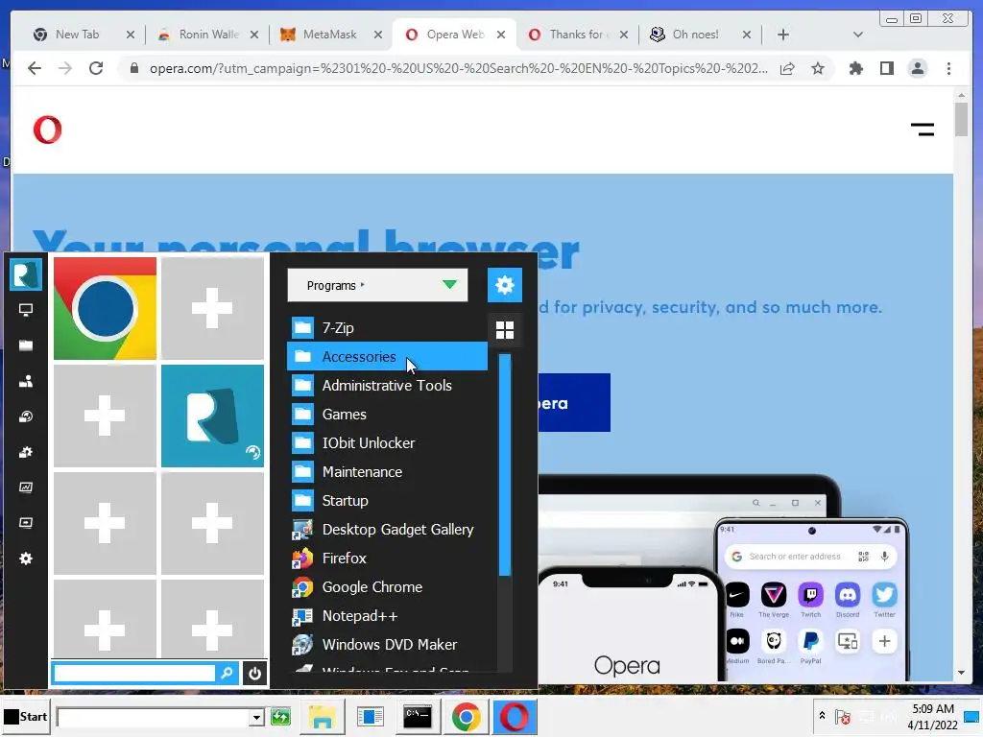Viewport: 983px width, 737px height.
Task: Open Chrome three-dot menu
Action: click(948, 68)
